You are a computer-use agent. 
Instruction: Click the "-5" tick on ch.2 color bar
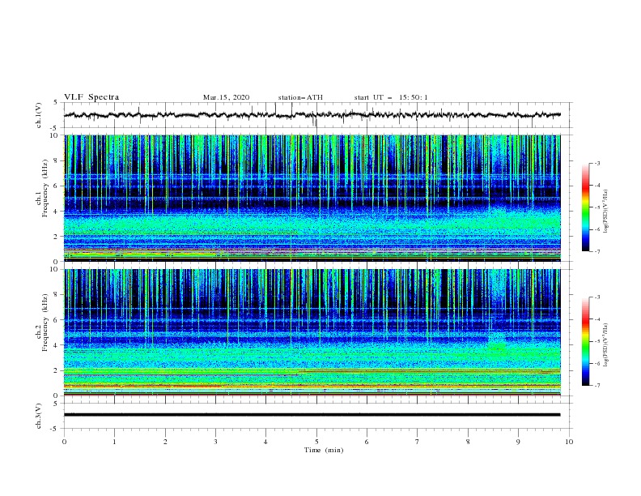tap(596, 341)
